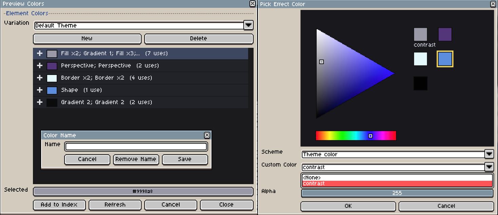This screenshot has height=215, width=498.
Task: Open the Custom Color dropdown arrow
Action: pyautogui.click(x=489, y=167)
